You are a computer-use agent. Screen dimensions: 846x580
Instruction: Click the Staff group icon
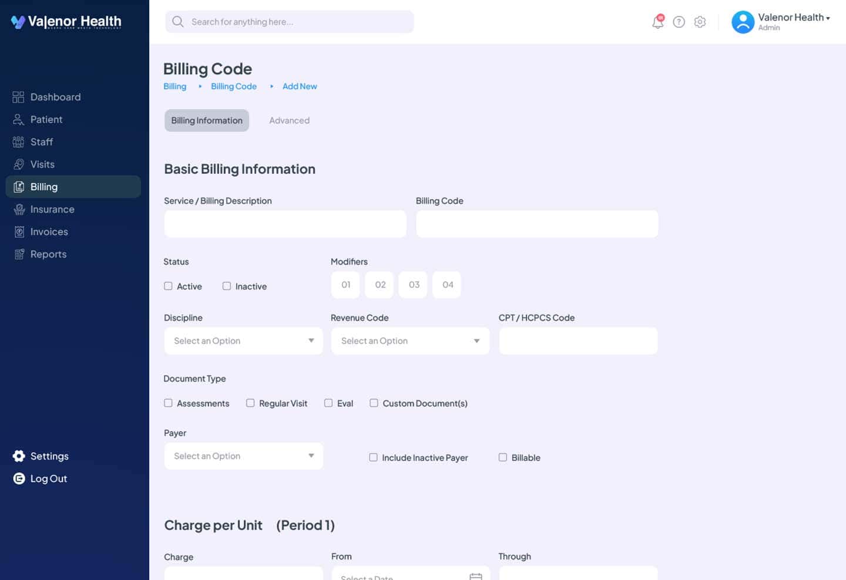[x=18, y=141]
